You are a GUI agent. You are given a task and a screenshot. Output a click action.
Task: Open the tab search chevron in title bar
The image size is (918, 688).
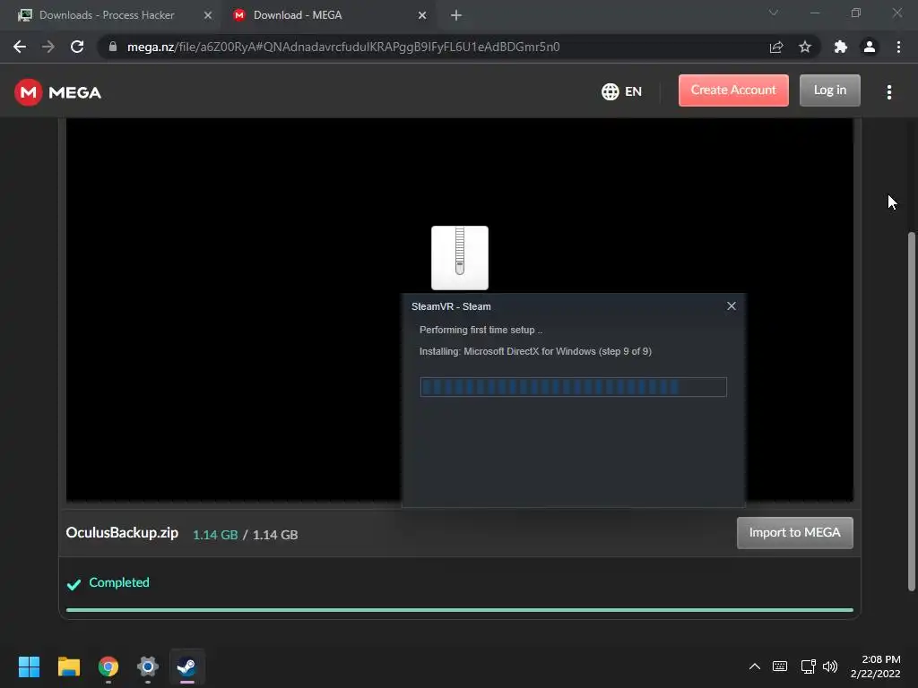click(x=774, y=13)
